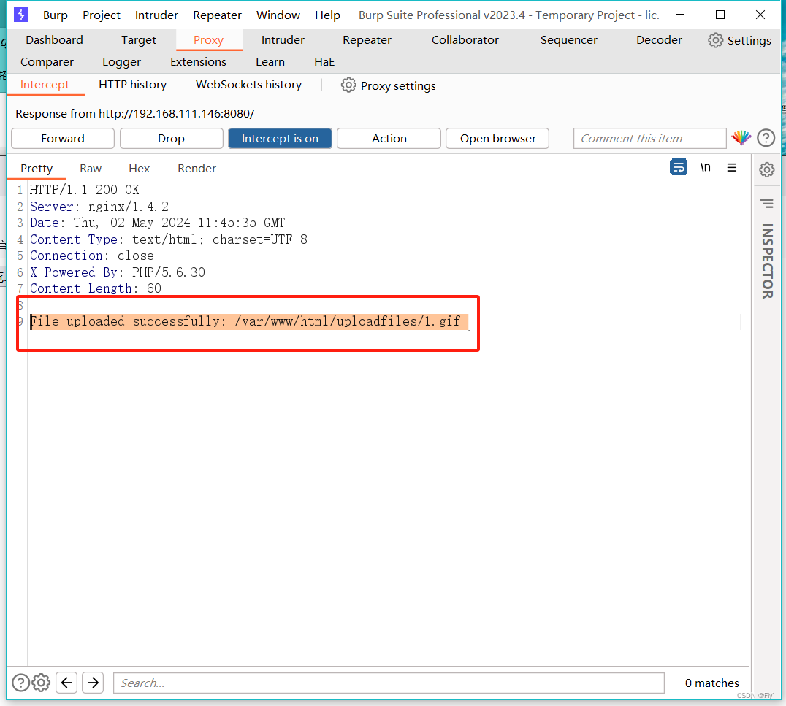Open the Action dropdown menu
The width and height of the screenshot is (786, 706).
389,138
